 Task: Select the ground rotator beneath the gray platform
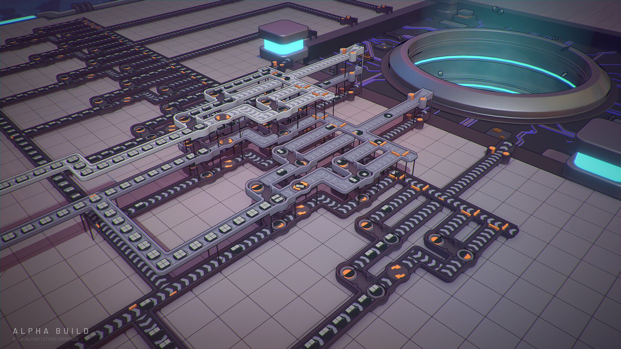pos(300,209)
